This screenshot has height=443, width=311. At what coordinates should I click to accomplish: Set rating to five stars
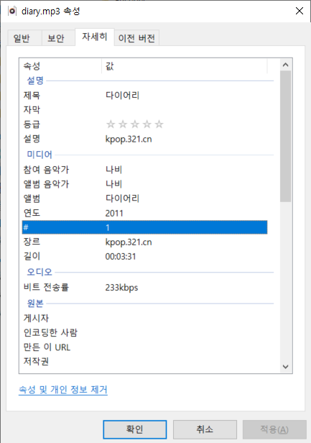pyautogui.click(x=159, y=124)
